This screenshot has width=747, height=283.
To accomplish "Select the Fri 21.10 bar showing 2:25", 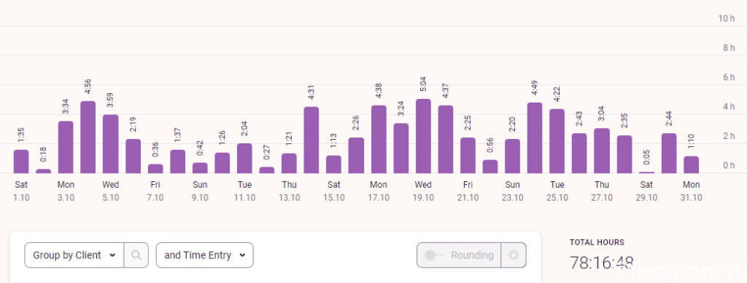I will 468,155.
